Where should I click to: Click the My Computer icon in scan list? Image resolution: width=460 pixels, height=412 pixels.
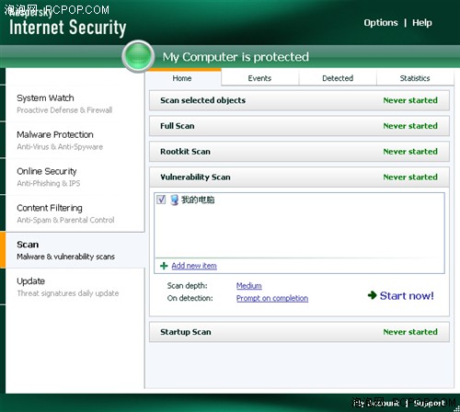pos(175,200)
